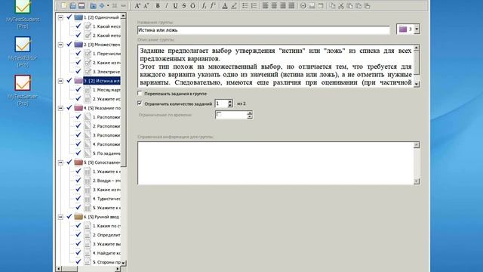Select tree item '4. Найдите ко'
Viewport: 483px width, 272px height.
coord(106,253)
